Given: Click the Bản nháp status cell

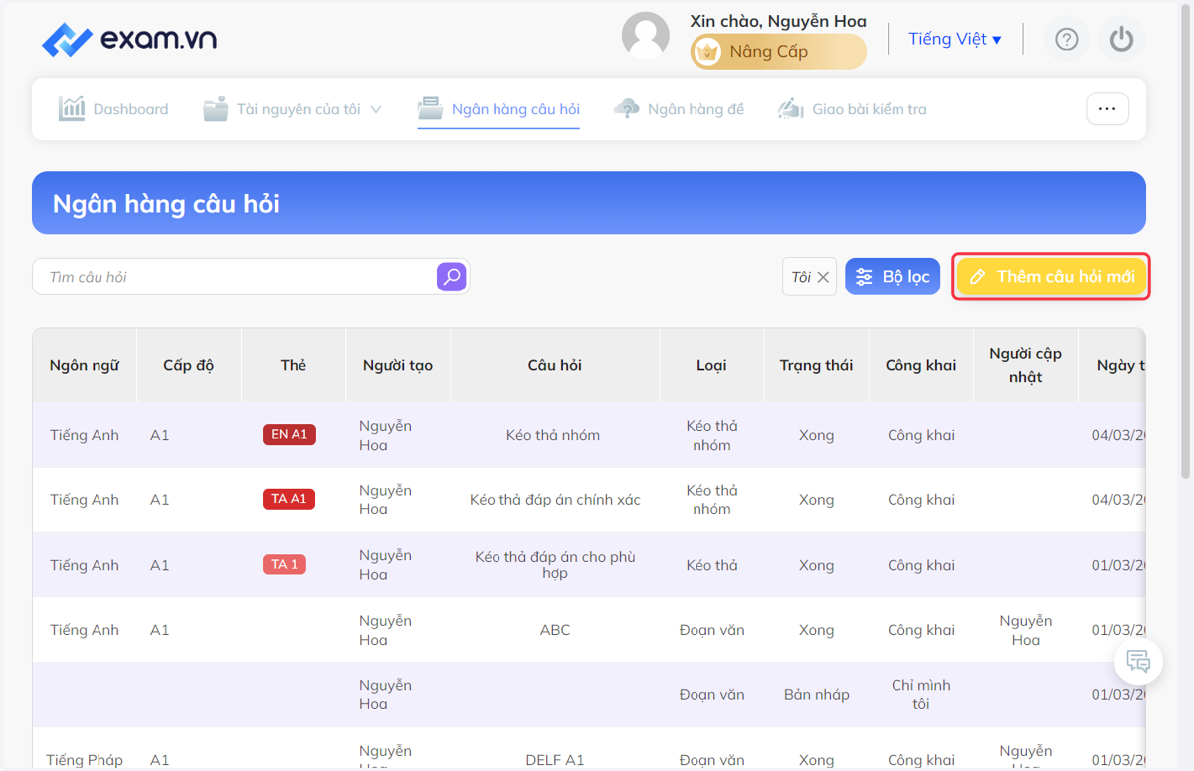Looking at the screenshot, I should pos(817,695).
